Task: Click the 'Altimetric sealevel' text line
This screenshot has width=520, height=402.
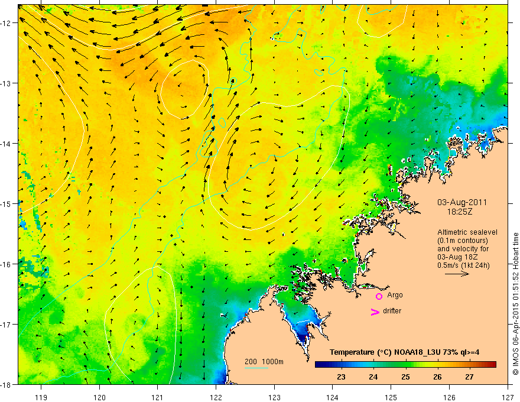Action: click(x=467, y=232)
